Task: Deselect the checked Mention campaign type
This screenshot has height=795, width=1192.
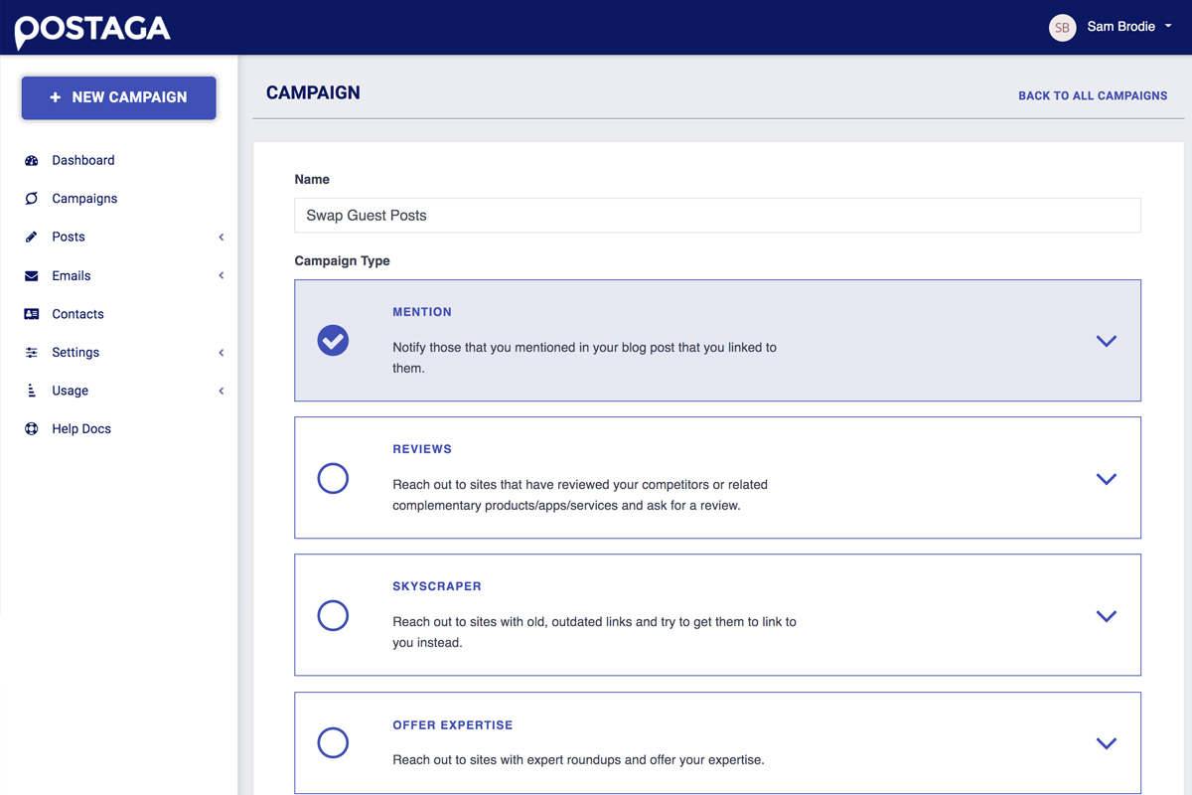Action: [x=333, y=341]
